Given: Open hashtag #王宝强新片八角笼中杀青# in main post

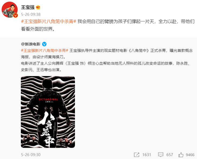Looking at the screenshot, I should 49,22.
